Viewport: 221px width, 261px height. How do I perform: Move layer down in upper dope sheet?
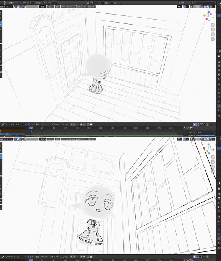(84, 124)
